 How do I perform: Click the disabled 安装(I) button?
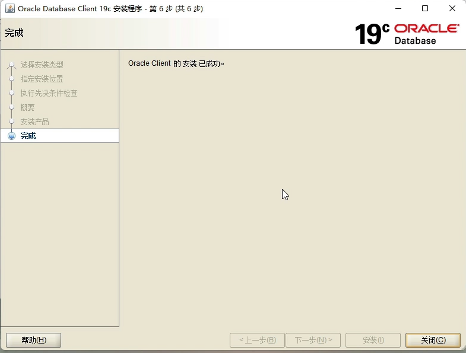(x=373, y=340)
